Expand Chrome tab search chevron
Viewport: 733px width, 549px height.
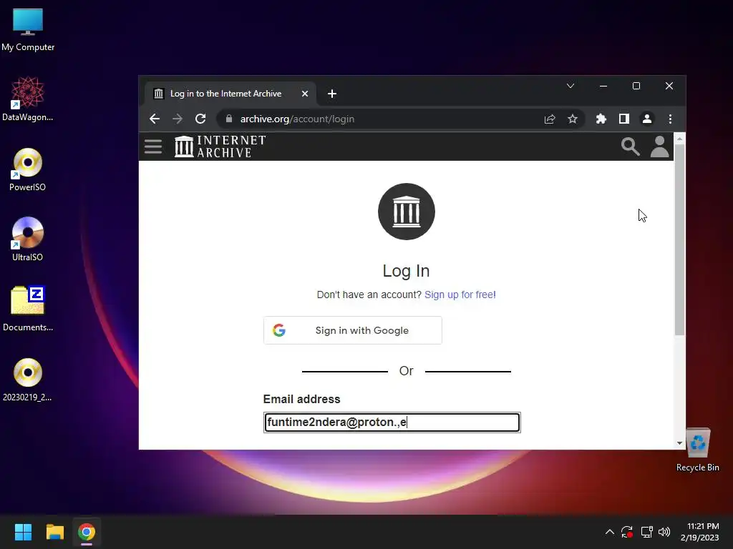(x=571, y=86)
